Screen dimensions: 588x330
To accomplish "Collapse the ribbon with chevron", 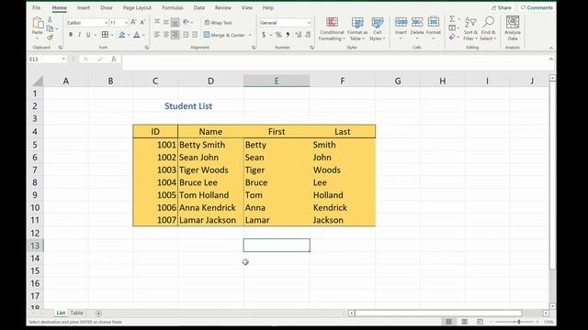I will tap(551, 48).
